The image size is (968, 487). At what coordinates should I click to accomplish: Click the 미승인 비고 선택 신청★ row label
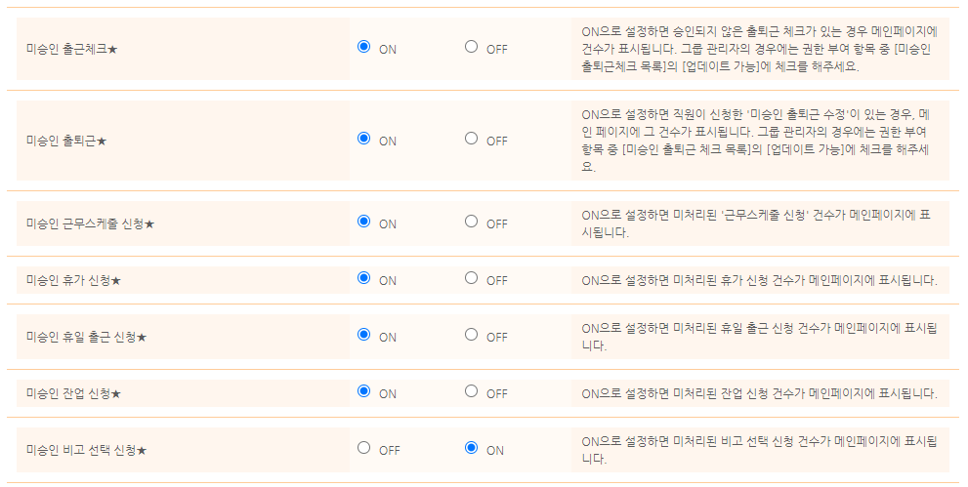[87, 451]
